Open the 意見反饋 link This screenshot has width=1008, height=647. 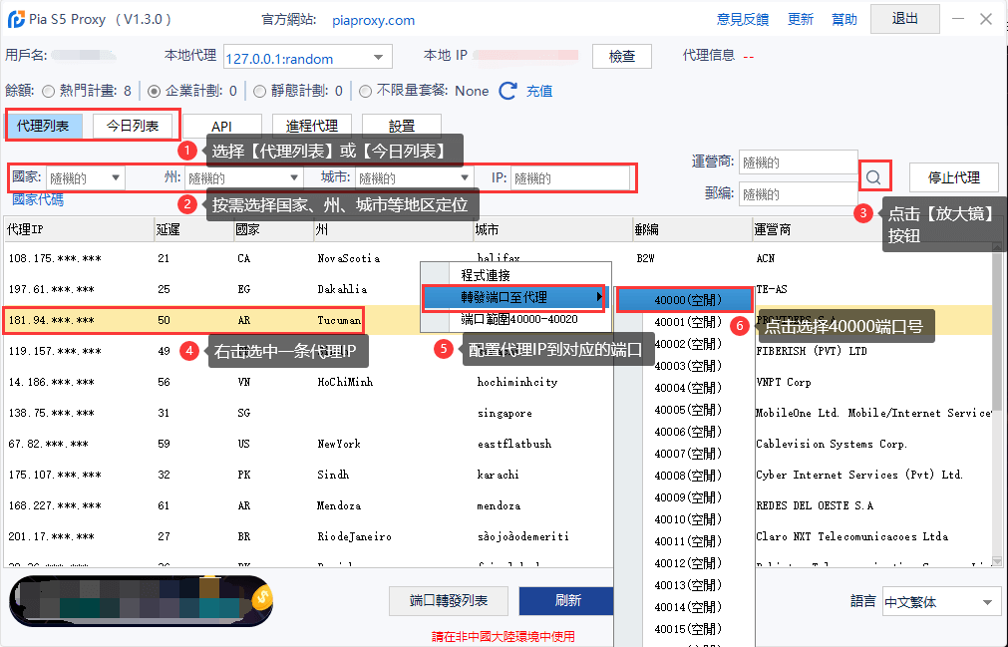pos(743,20)
